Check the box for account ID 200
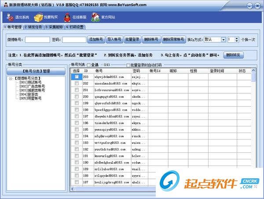The height and width of the screenshot is (199, 264). coord(77,96)
